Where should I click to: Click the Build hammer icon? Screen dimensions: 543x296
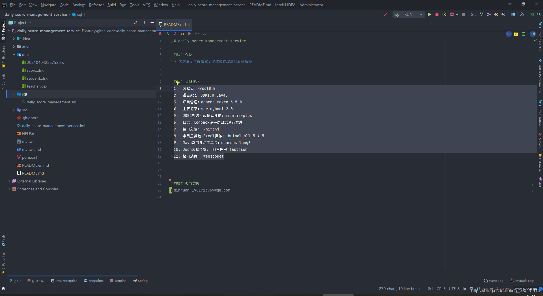coord(385,14)
